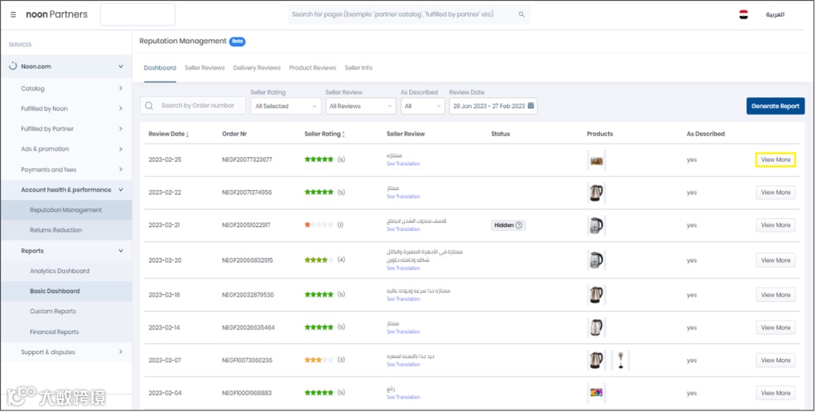815x412 pixels.
Task: Click the magnifier icon in page search
Action: (521, 14)
